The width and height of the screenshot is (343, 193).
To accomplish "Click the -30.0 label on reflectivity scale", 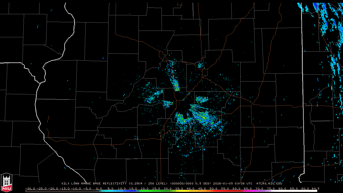I will point(30,188).
